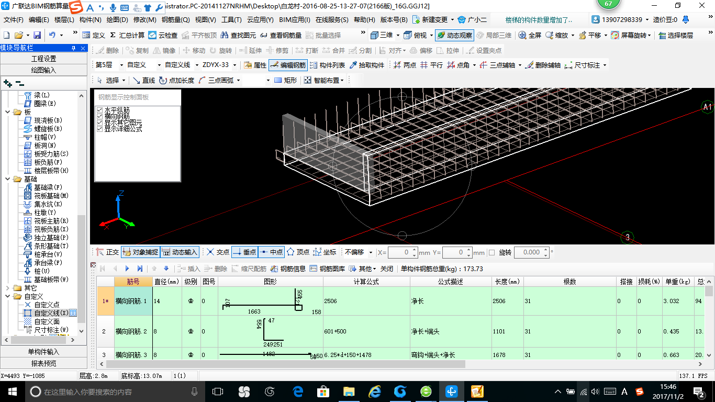The width and height of the screenshot is (715, 402).
Task: Toggle 垂点 perpendicular snap
Action: tap(244, 252)
